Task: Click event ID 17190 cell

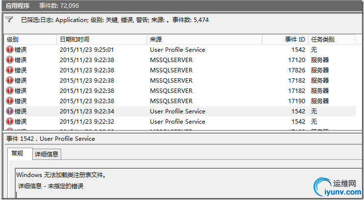Action: [296, 101]
